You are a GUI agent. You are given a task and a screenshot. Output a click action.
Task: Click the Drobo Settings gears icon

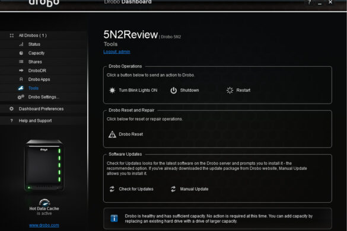click(21, 97)
